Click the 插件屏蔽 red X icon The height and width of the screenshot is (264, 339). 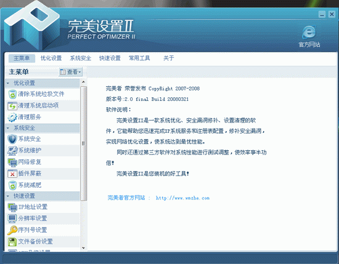point(12,174)
